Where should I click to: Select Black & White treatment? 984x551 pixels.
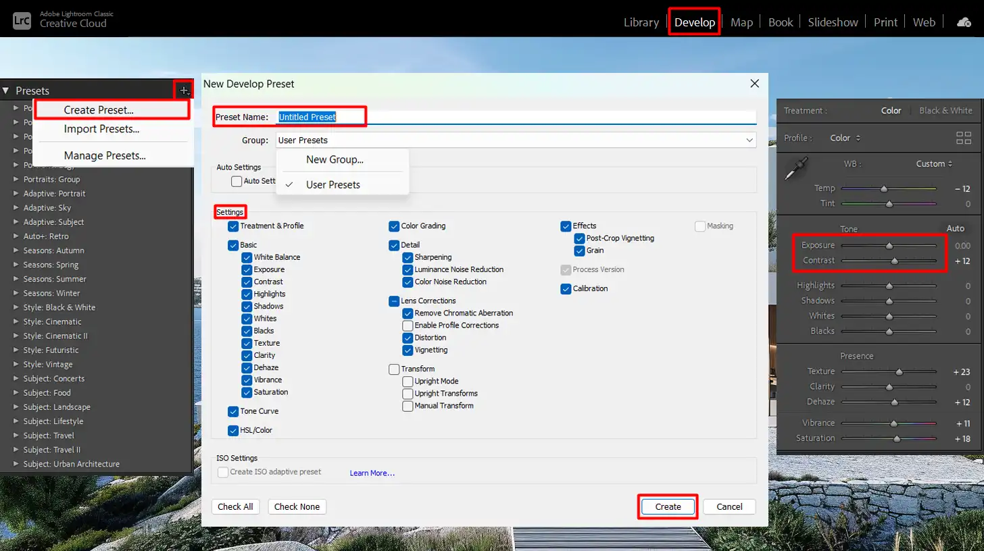(x=945, y=111)
